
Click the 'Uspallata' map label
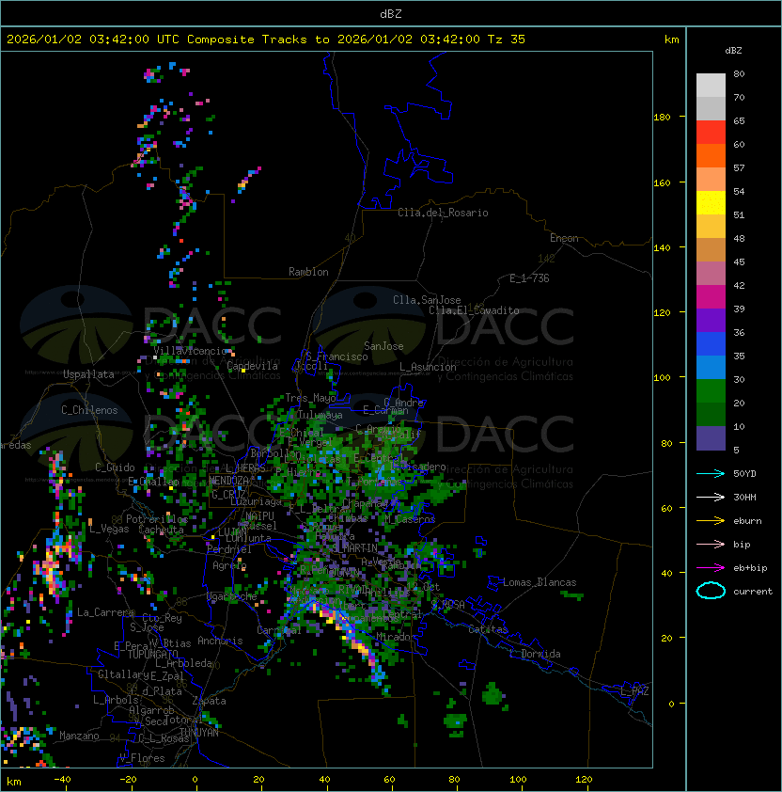coord(88,374)
